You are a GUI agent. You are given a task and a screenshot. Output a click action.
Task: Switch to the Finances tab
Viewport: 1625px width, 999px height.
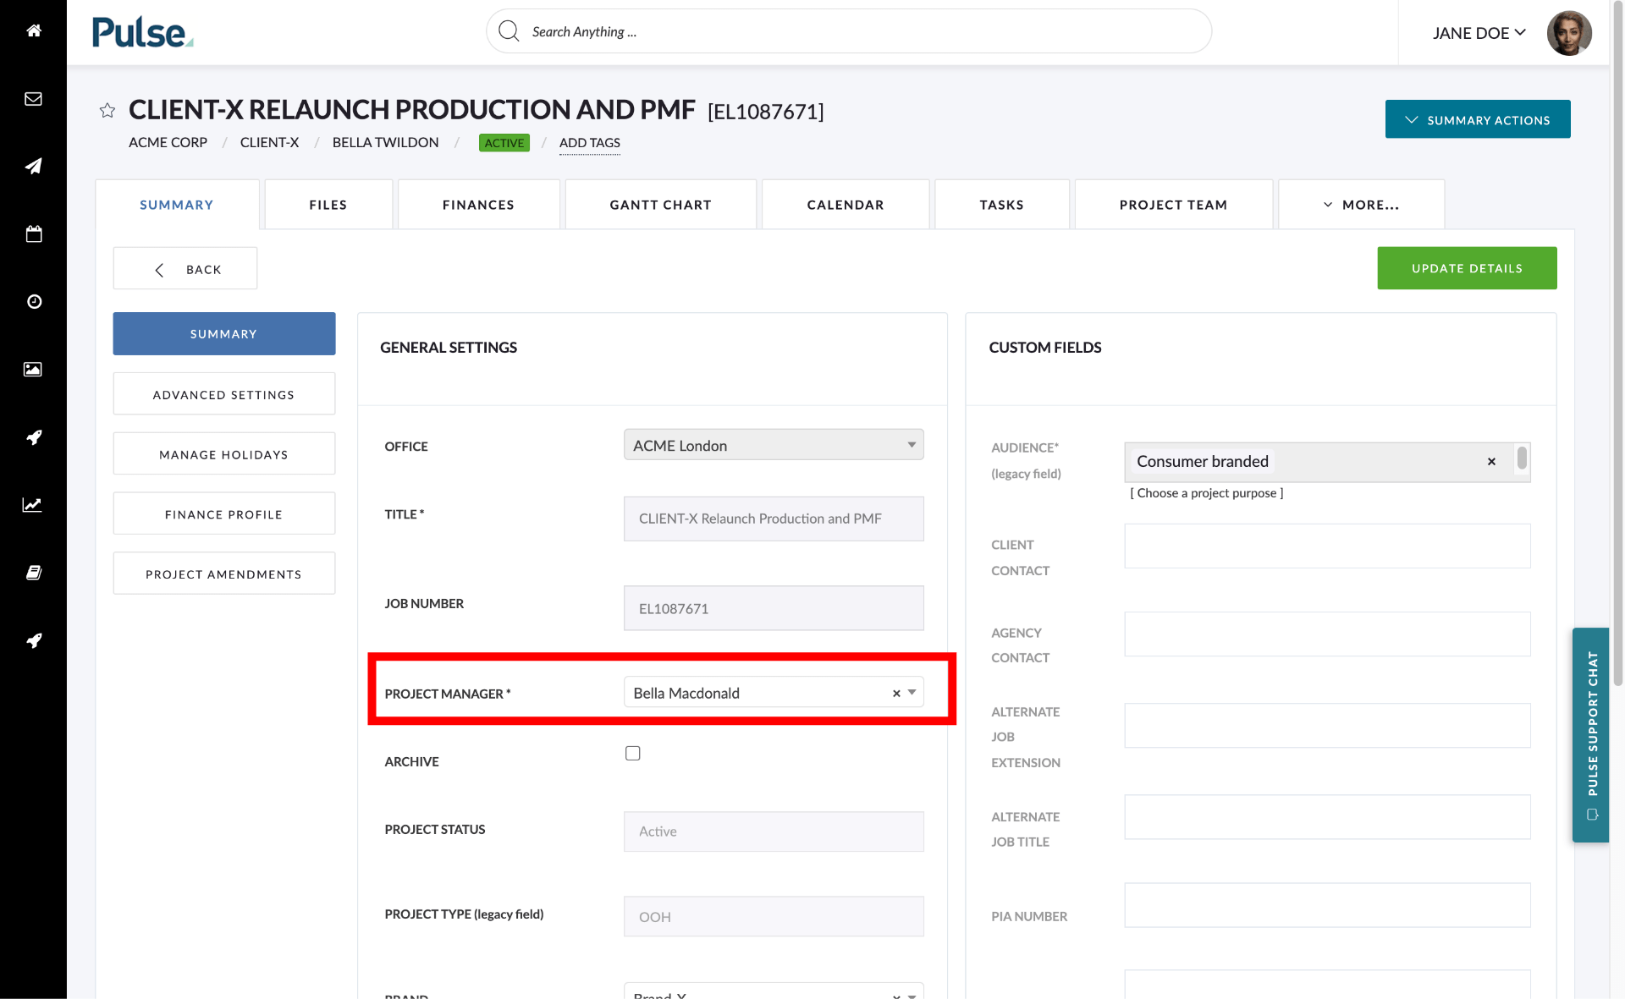pyautogui.click(x=479, y=205)
